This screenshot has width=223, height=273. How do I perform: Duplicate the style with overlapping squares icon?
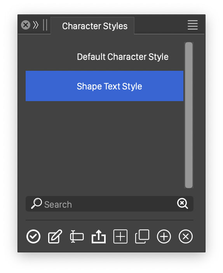[142, 236]
